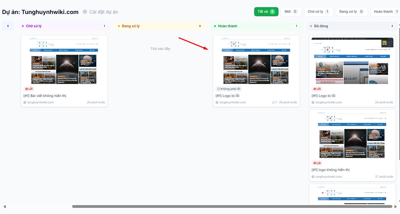Image resolution: width=400 pixels, height=214 pixels.
Task: Click the Đã đóng column header
Action: click(352, 26)
